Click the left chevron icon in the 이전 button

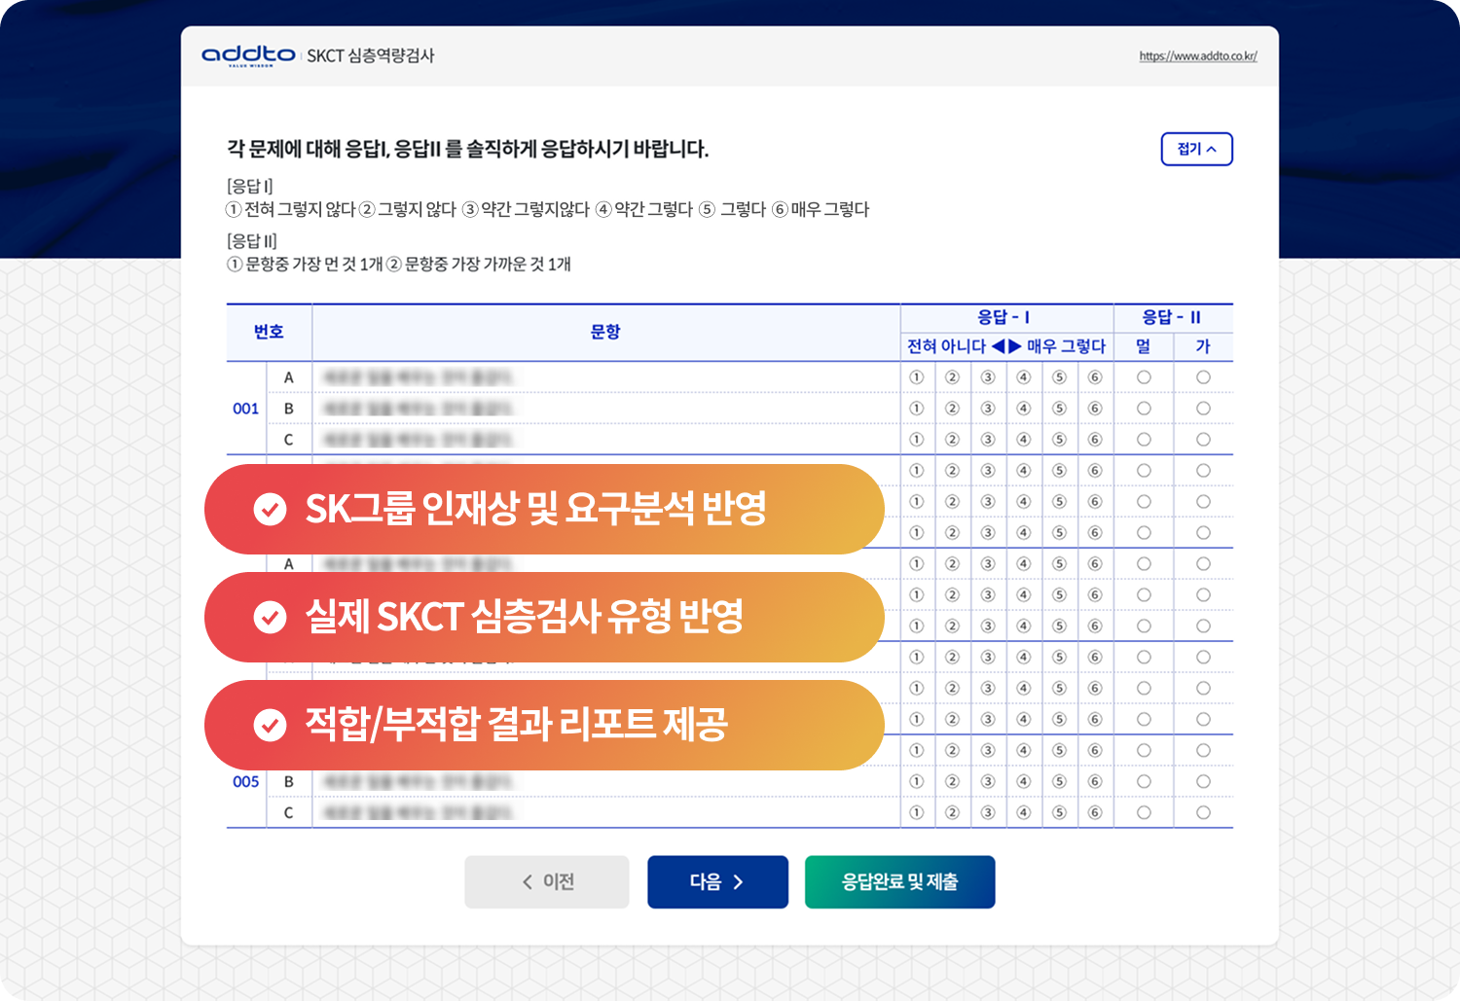pyautogui.click(x=527, y=881)
